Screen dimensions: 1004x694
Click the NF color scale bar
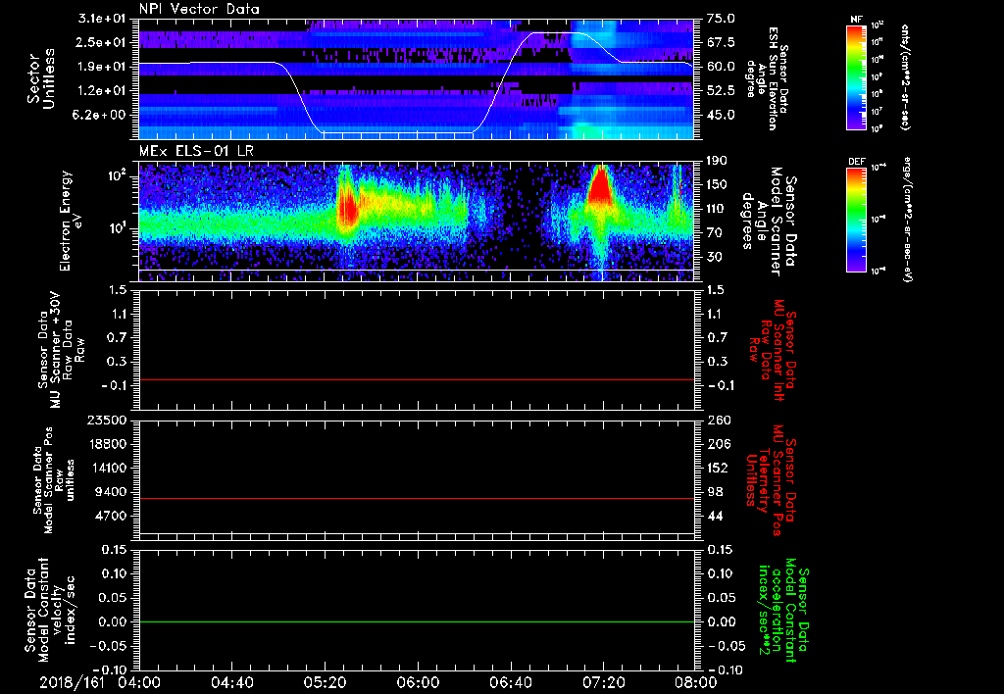tap(856, 77)
